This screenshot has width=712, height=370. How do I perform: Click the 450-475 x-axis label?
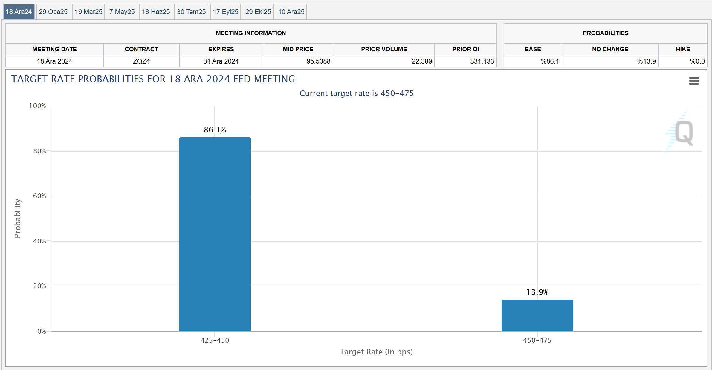[537, 340]
